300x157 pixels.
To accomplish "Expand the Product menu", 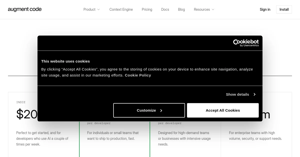I will pos(92,9).
